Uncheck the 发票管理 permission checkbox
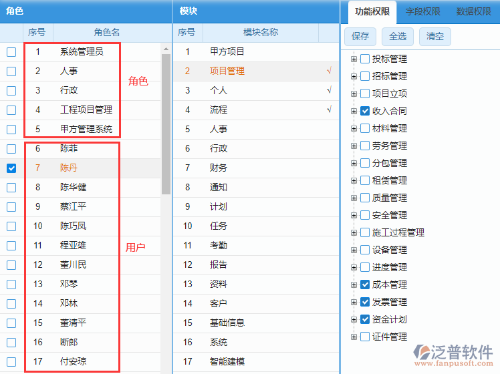 tap(365, 302)
